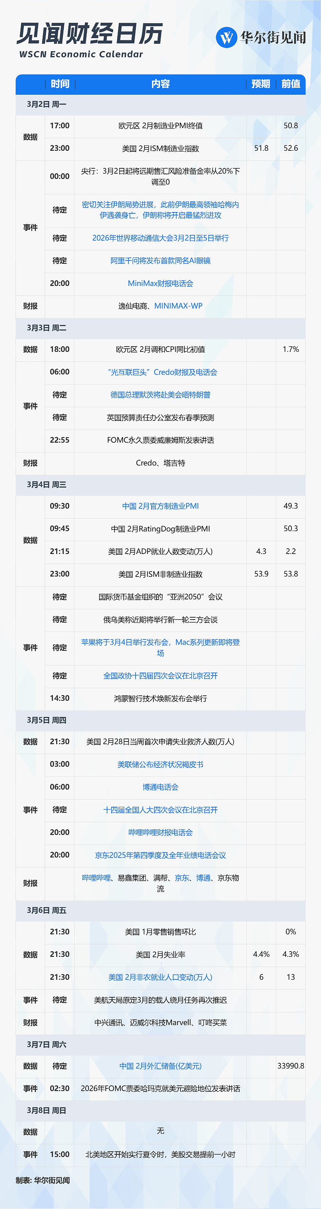321x1209 pixels.
Task: Click the 华尔街见闻 round W logo icon
Action: point(226,37)
